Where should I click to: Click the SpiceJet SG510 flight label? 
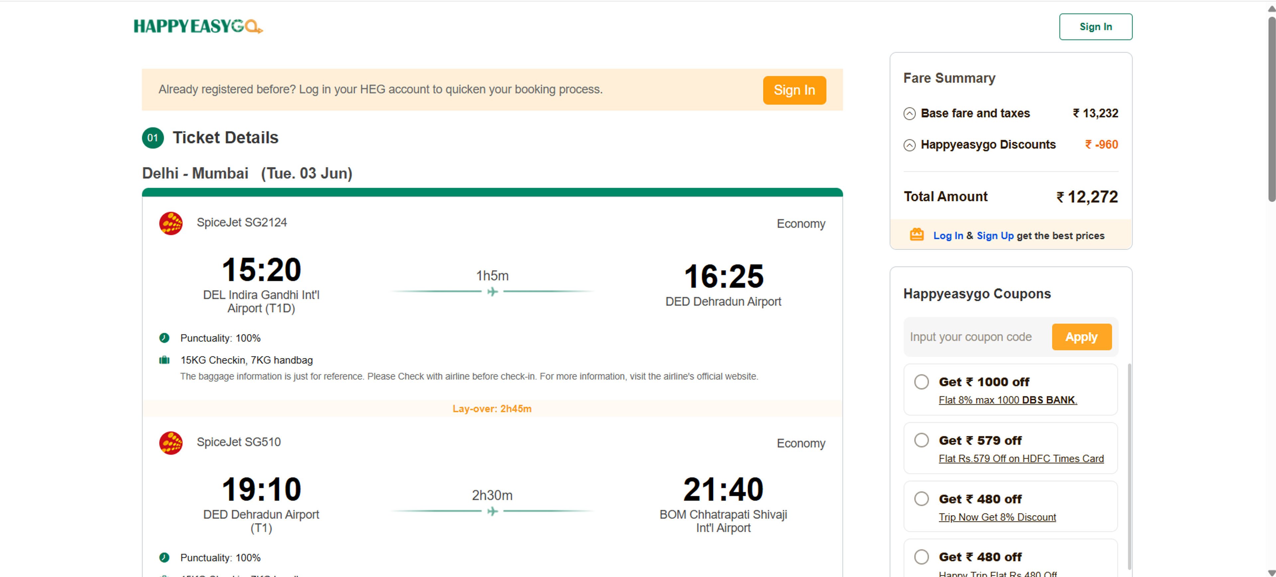coord(239,442)
